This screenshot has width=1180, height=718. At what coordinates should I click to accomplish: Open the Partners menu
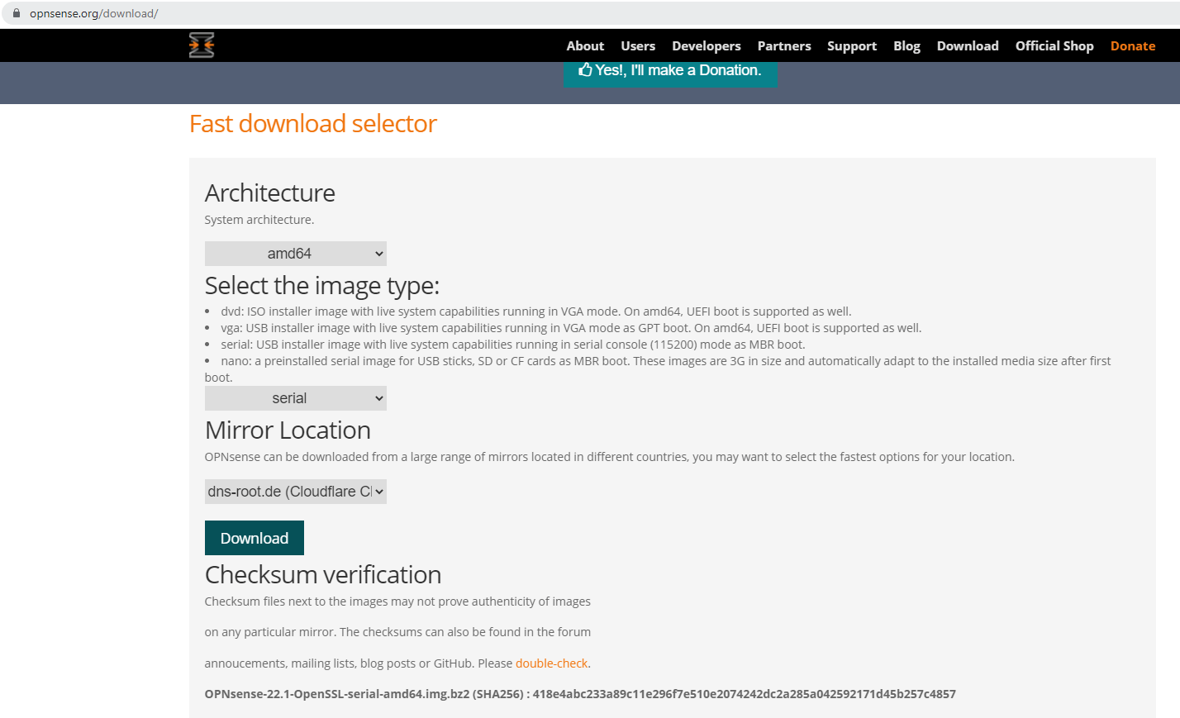click(x=784, y=46)
